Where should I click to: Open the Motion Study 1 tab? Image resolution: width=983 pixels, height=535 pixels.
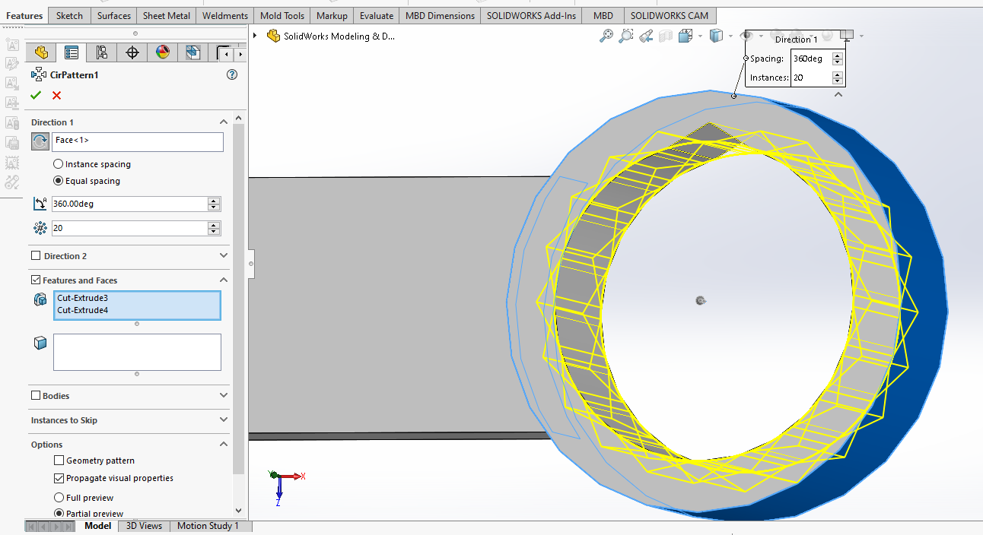click(208, 526)
